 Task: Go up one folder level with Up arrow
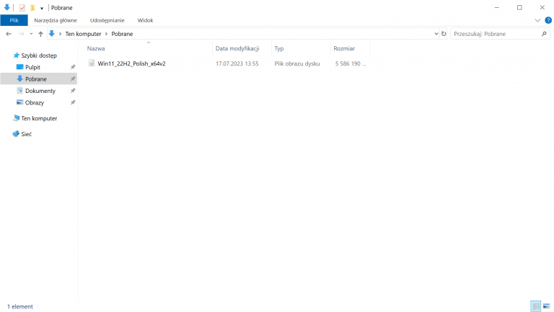tap(40, 34)
